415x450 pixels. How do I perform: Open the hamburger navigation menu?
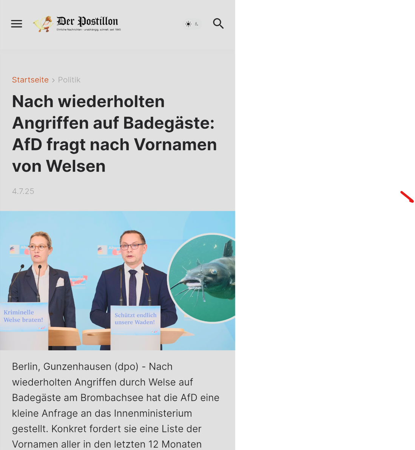pos(17,23)
